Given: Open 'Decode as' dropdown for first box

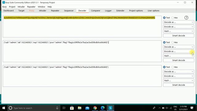Looking at the screenshot, I should (x=179, y=22).
